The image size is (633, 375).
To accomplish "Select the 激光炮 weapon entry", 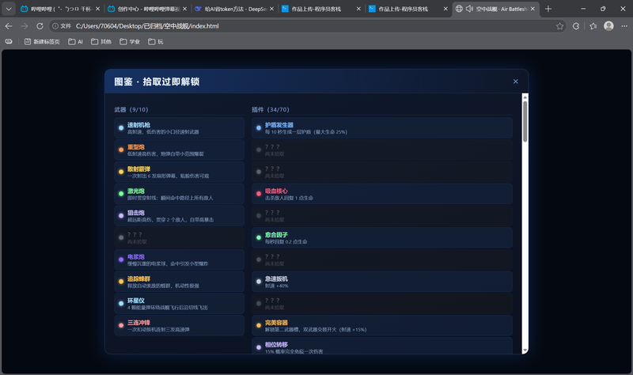I will point(180,194).
